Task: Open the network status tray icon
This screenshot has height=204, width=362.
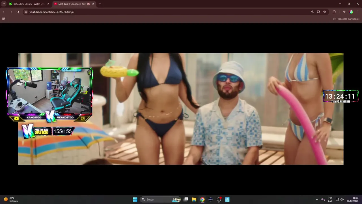Action: point(337,199)
